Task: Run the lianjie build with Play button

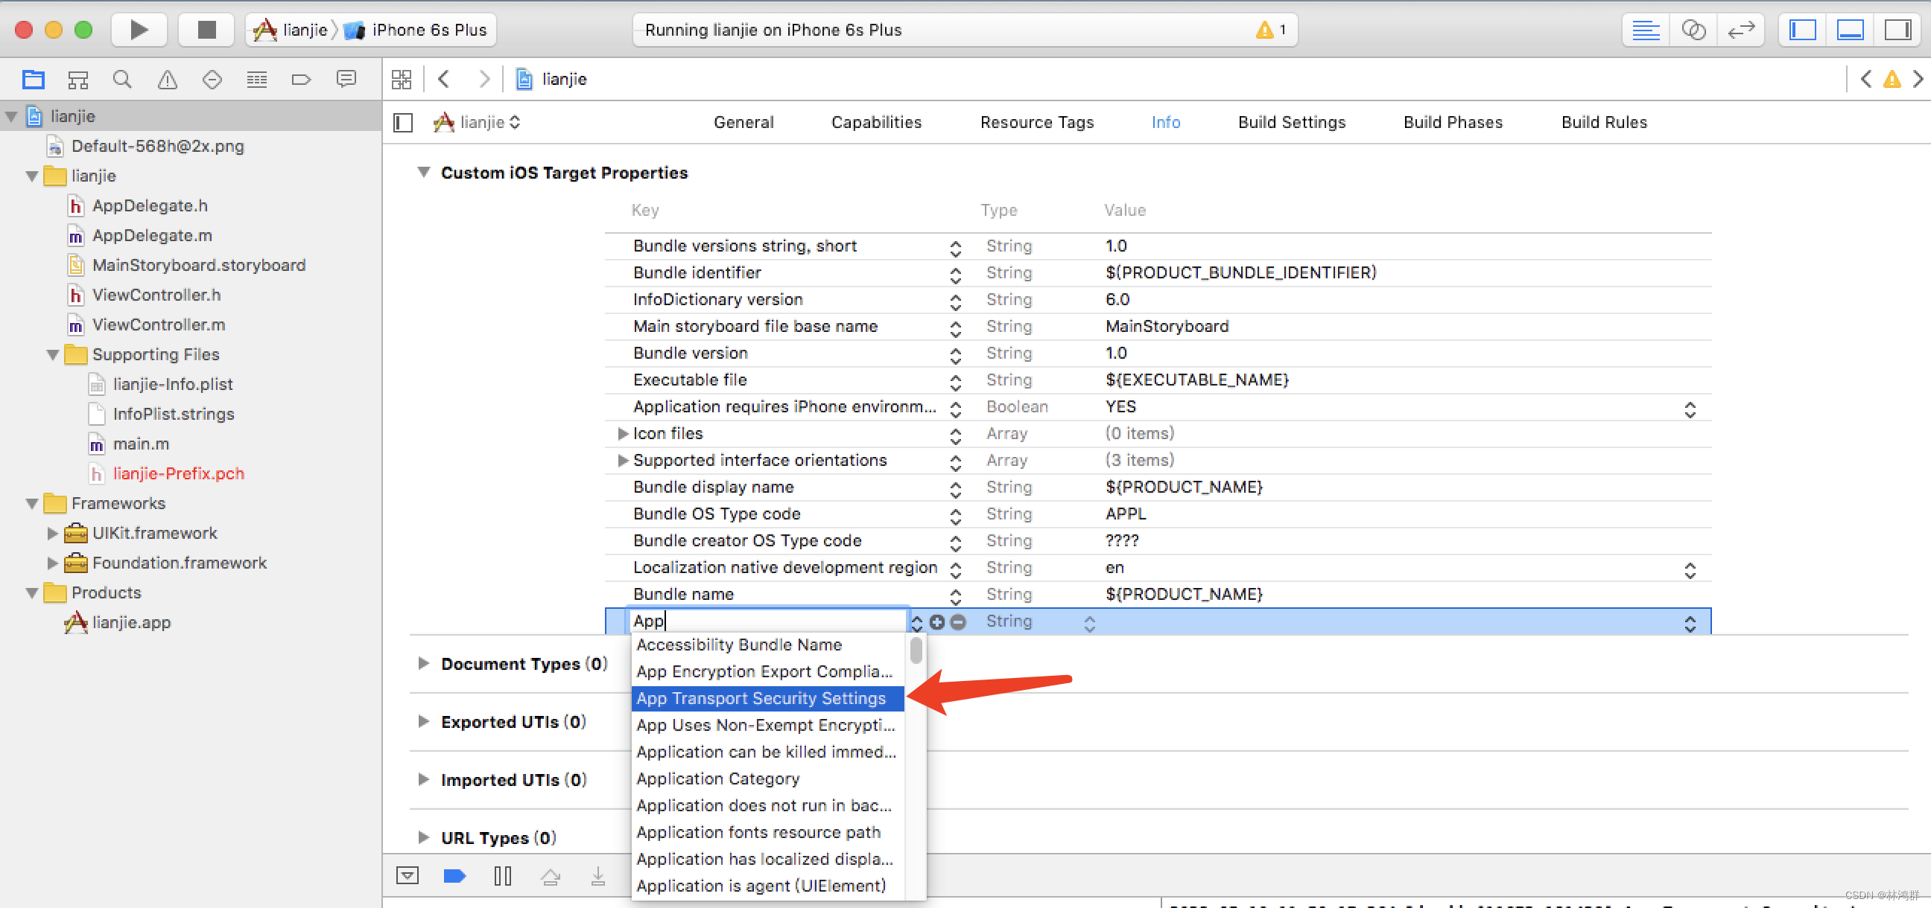Action: pos(139,30)
